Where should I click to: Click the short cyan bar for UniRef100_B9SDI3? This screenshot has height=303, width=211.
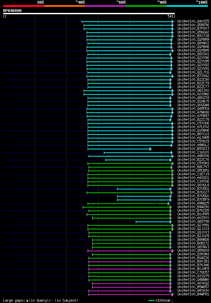coord(120,149)
